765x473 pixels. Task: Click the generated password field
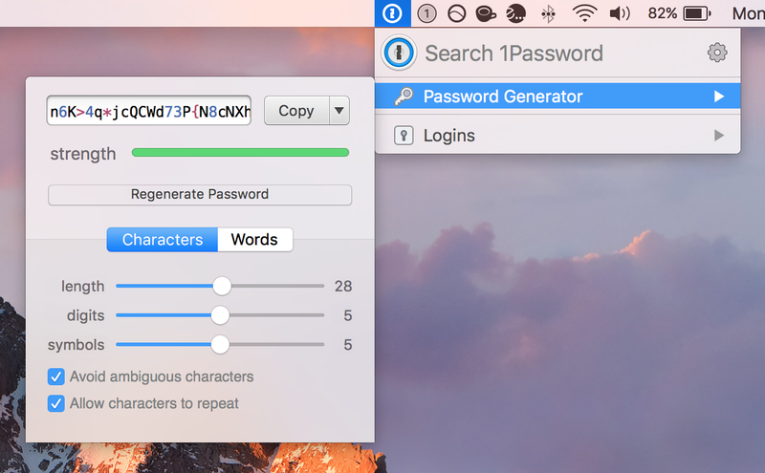coord(149,111)
